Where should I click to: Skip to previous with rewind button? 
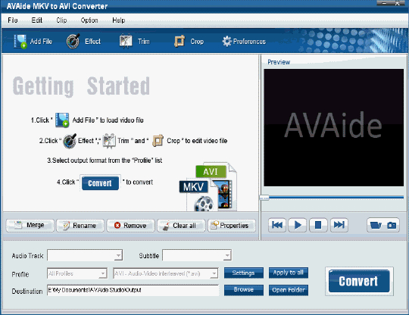[x=277, y=225]
